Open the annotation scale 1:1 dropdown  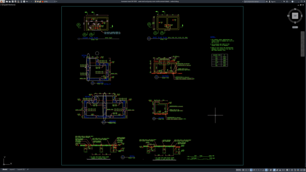click(x=284, y=170)
